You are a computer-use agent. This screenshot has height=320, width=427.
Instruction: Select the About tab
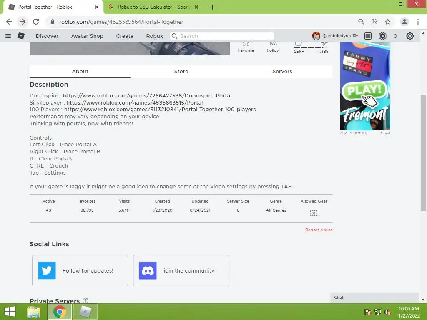(80, 72)
